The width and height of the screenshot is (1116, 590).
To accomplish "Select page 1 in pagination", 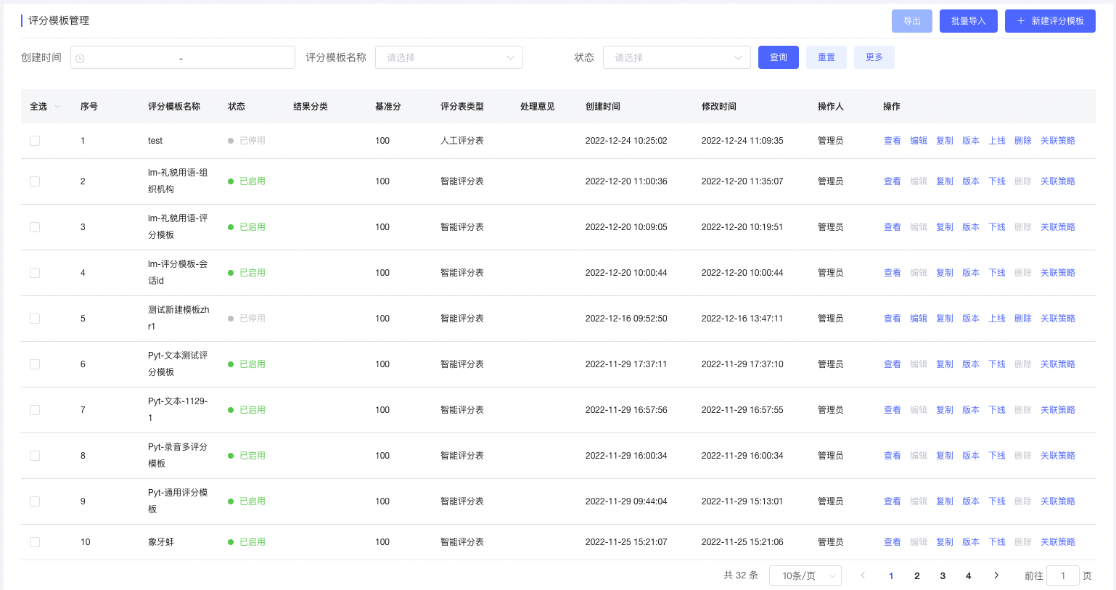I will coord(891,575).
